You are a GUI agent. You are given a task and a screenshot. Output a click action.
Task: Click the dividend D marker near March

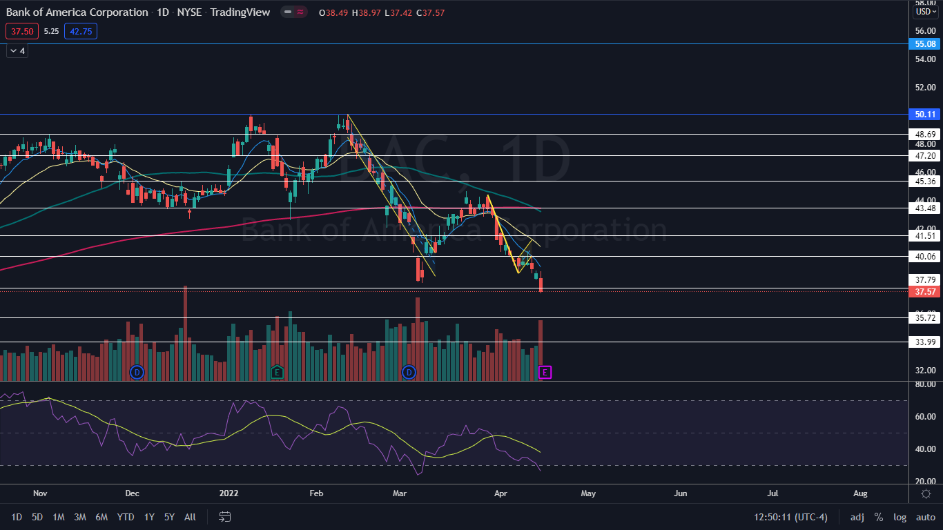(409, 373)
